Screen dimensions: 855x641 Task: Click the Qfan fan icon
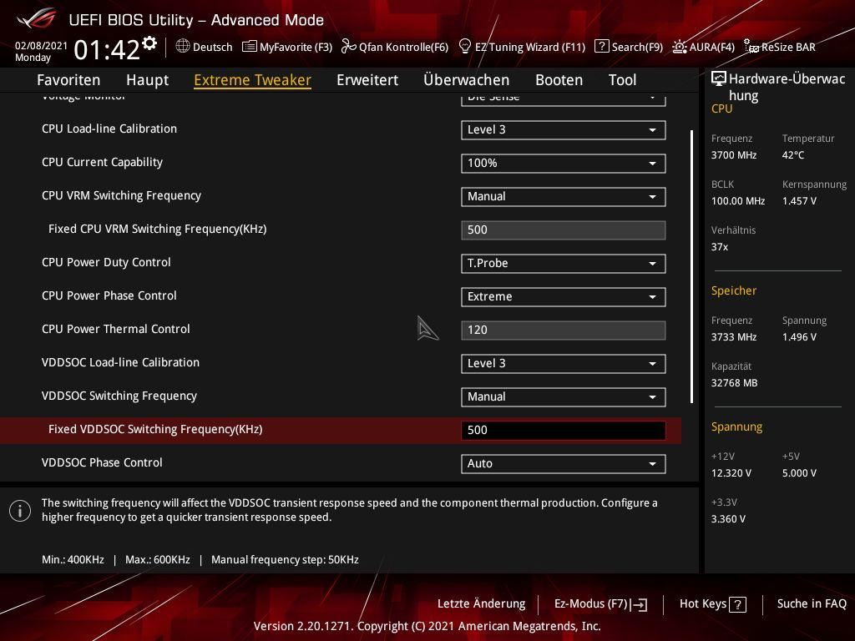348,47
